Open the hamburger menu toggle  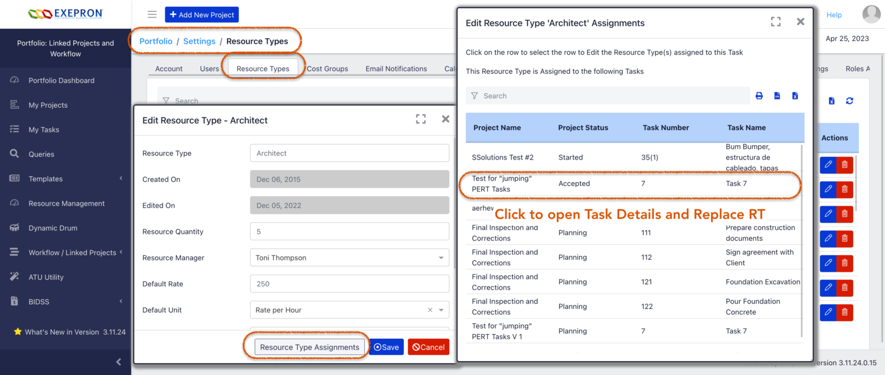coord(152,14)
